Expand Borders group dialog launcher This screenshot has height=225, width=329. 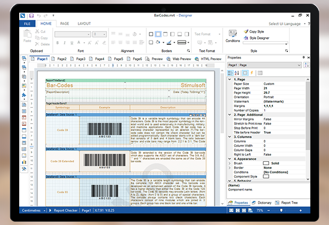pos(188,51)
